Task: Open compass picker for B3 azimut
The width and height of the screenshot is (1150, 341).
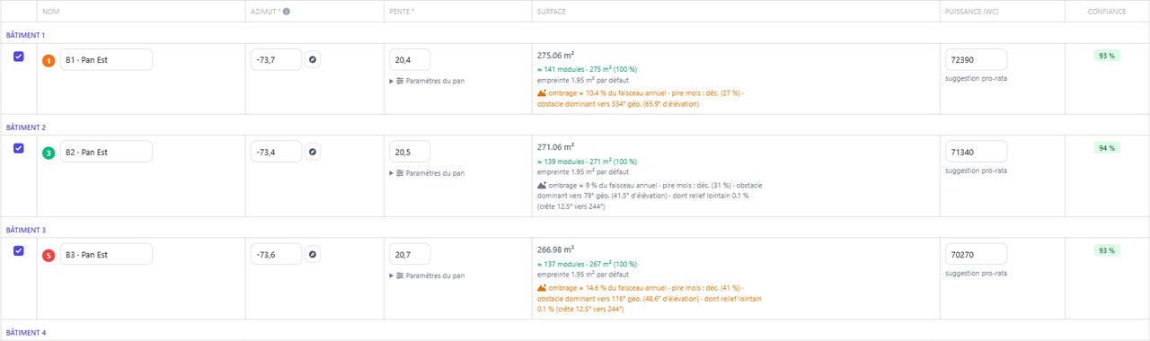Action: pyautogui.click(x=313, y=255)
